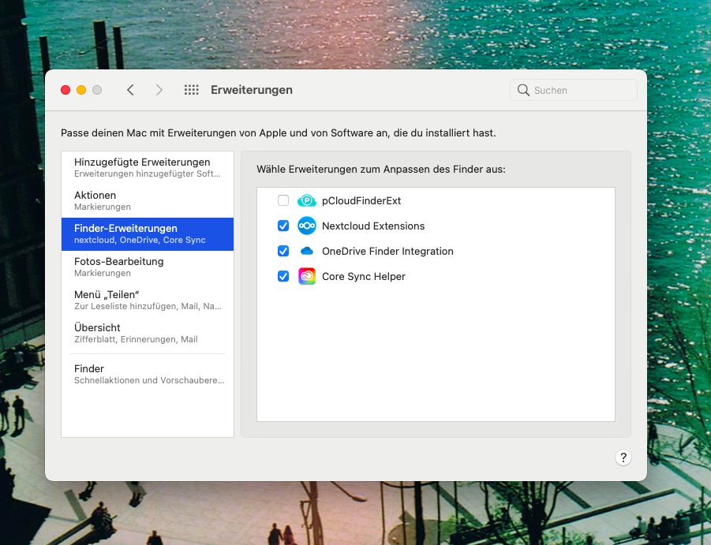Click the Nextcloud logo icon

click(x=307, y=226)
